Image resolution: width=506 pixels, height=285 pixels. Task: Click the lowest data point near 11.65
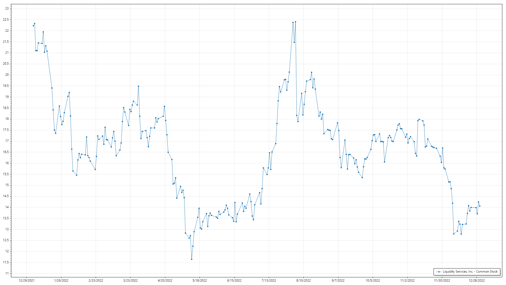[192, 259]
